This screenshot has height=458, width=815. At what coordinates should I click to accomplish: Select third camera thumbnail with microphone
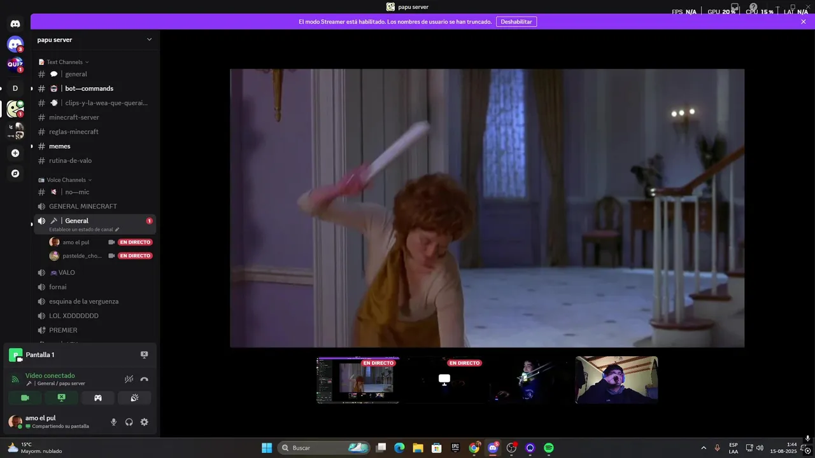(530, 380)
